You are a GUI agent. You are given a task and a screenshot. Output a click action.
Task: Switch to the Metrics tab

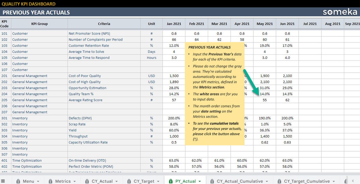[x=63, y=181]
